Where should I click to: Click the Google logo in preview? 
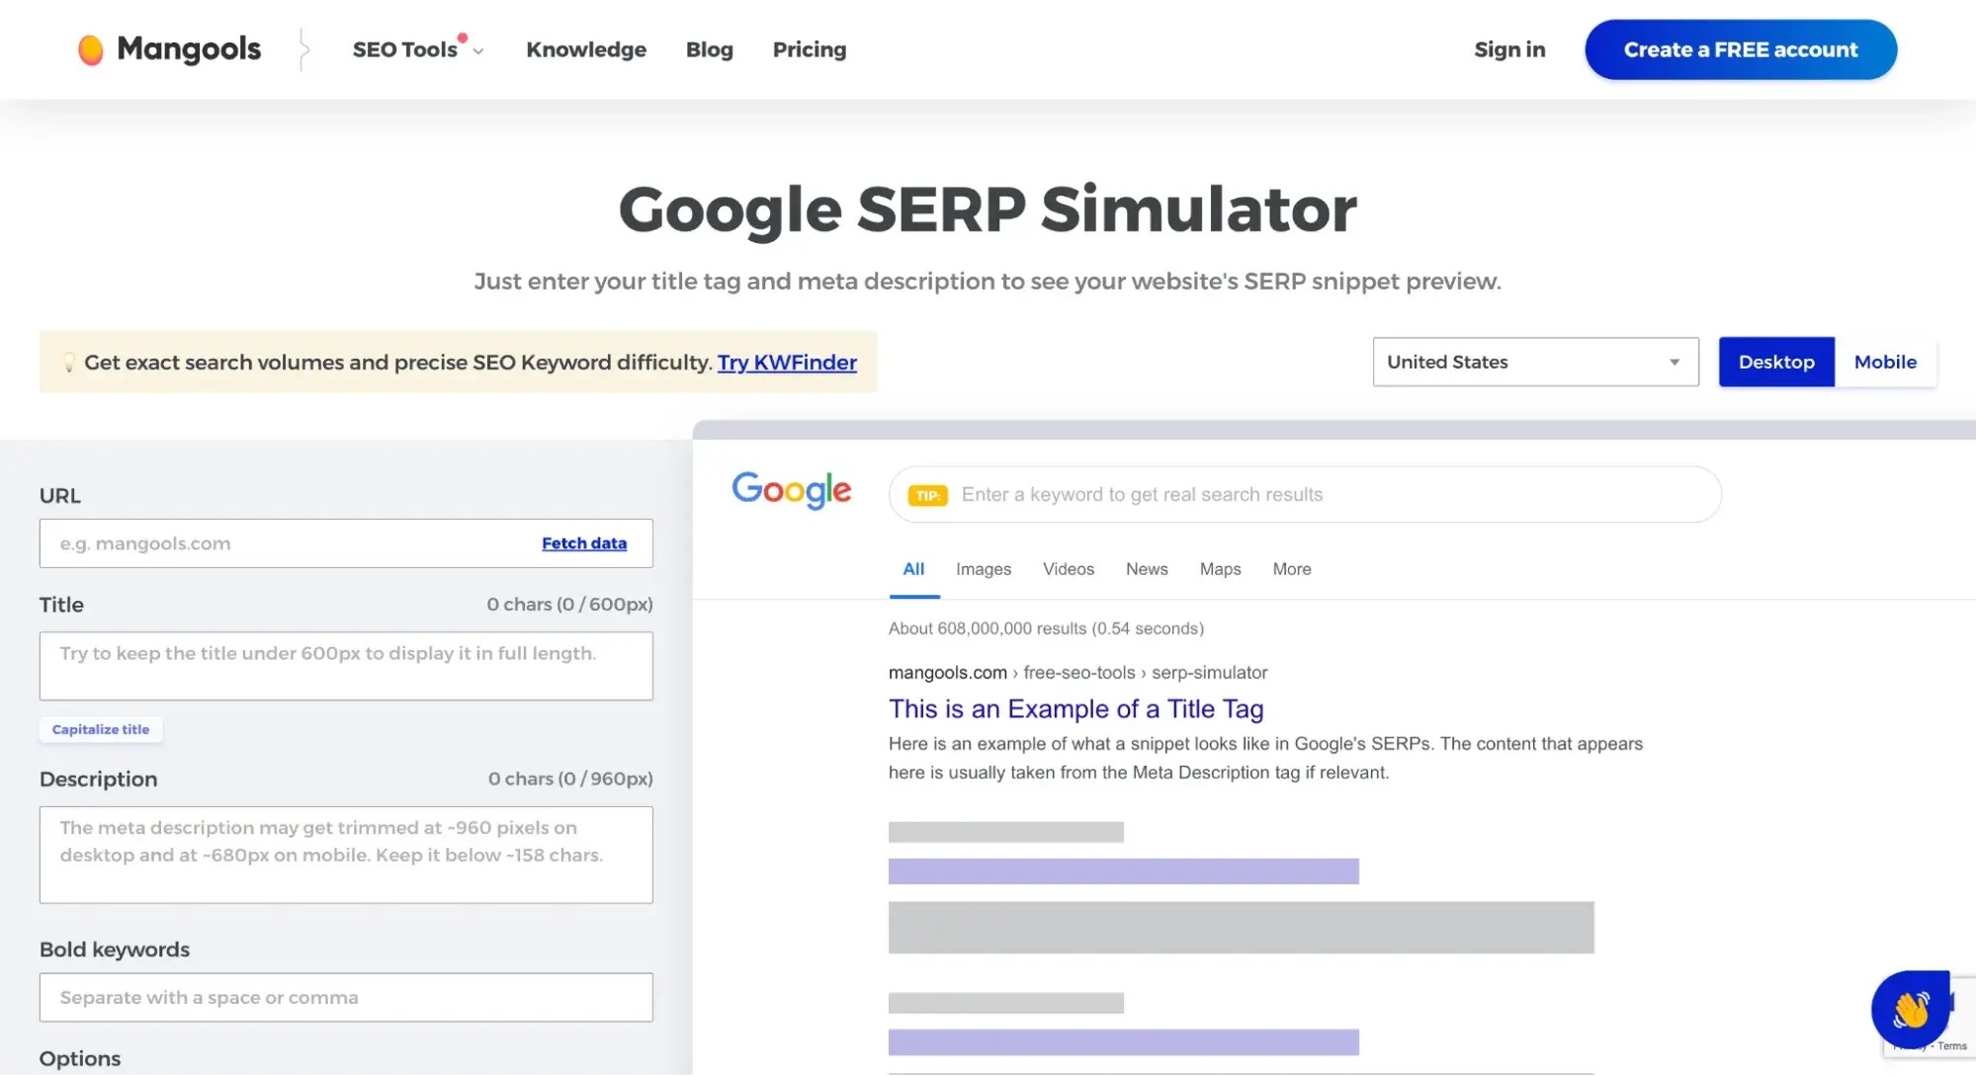pyautogui.click(x=791, y=490)
